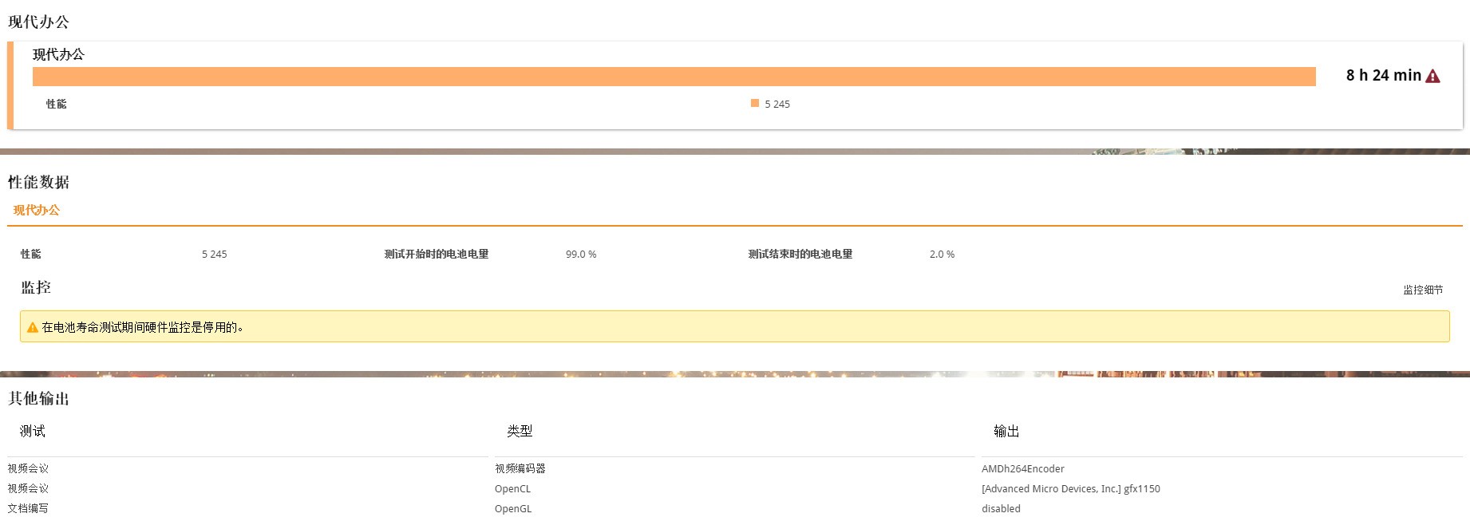Click the 测试 column header
Image resolution: width=1470 pixels, height=529 pixels.
(x=33, y=431)
